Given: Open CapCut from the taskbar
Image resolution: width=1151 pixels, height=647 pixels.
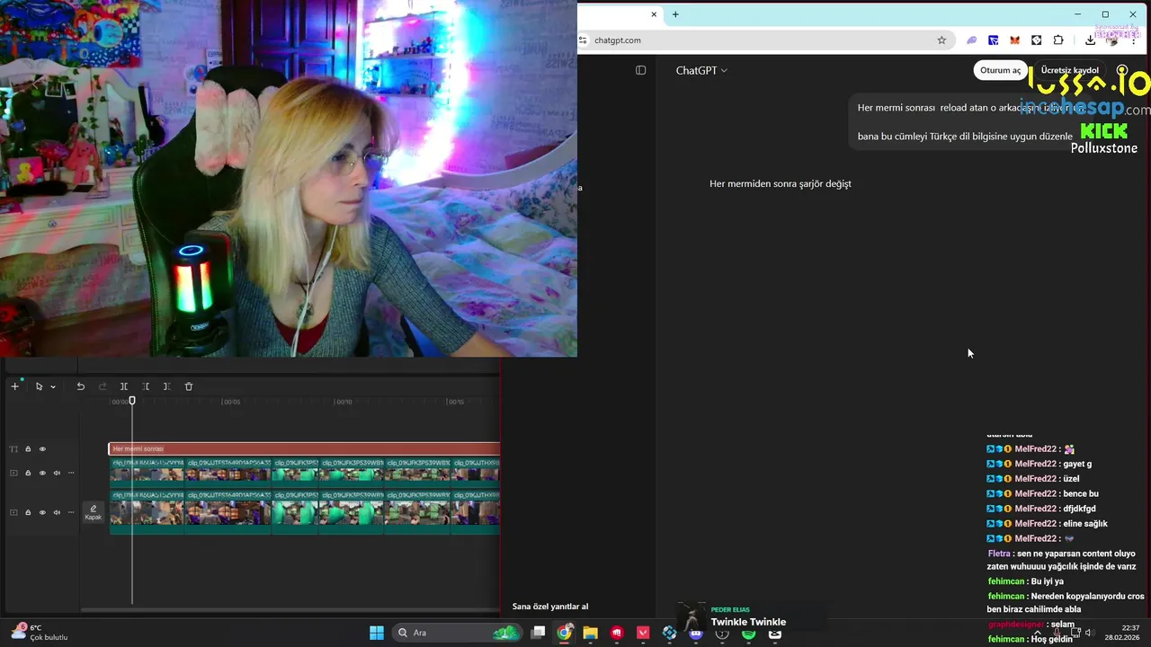Looking at the screenshot, I should [x=774, y=634].
